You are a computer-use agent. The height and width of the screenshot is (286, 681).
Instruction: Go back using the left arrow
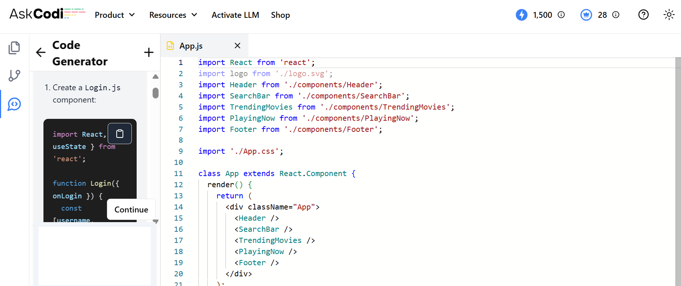[x=41, y=52]
